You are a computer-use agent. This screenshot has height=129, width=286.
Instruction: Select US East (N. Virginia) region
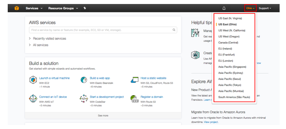tap(230, 18)
